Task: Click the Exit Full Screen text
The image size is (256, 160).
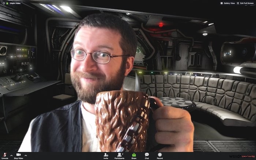Action: point(247,3)
